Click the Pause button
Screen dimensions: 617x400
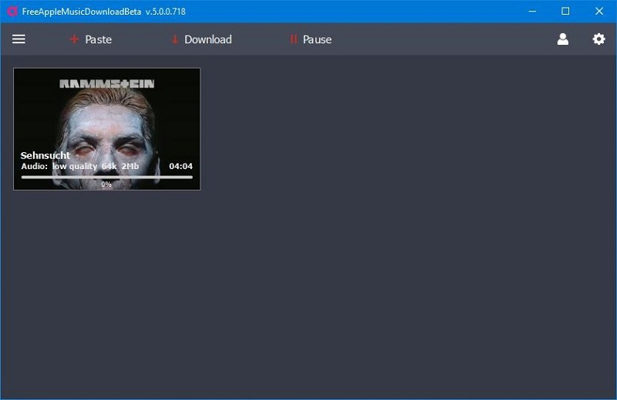pos(311,39)
